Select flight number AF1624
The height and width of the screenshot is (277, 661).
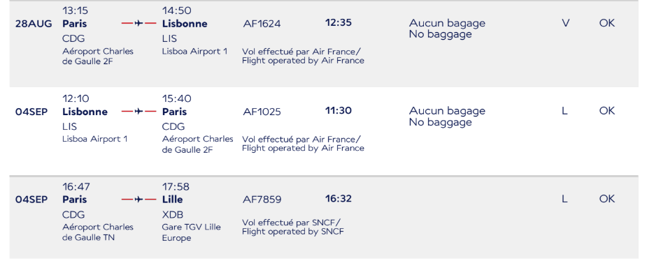click(262, 24)
